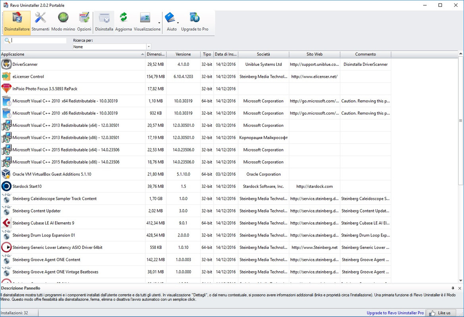464x317 pixels.
Task: Click the Disinstalla toolbar icon
Action: (104, 18)
